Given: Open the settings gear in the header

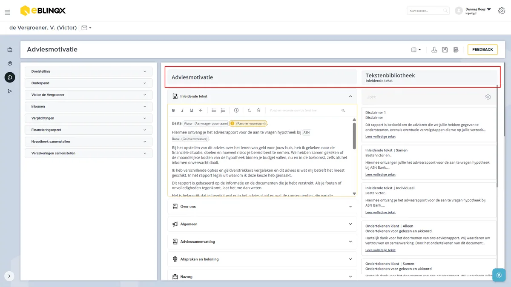Looking at the screenshot, I should [x=501, y=11].
